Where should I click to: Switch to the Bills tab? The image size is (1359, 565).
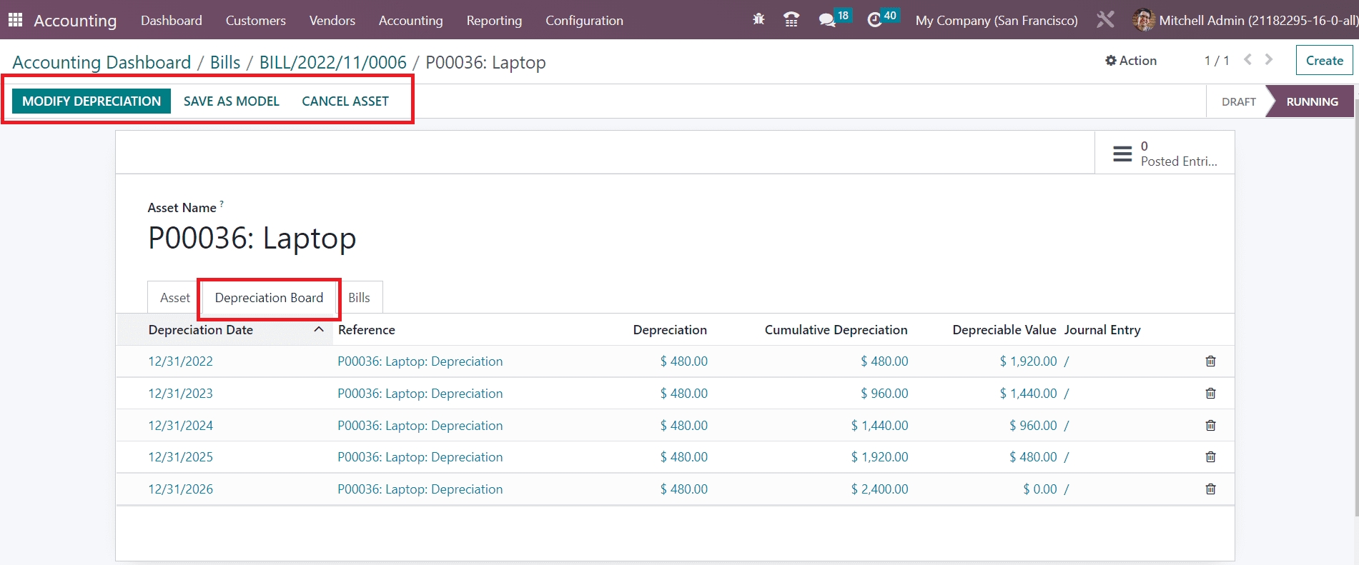pos(359,298)
